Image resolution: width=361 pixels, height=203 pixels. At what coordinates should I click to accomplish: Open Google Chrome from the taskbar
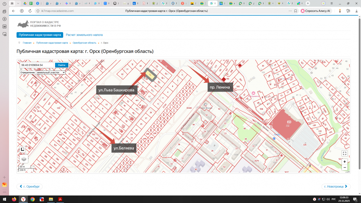32,199
